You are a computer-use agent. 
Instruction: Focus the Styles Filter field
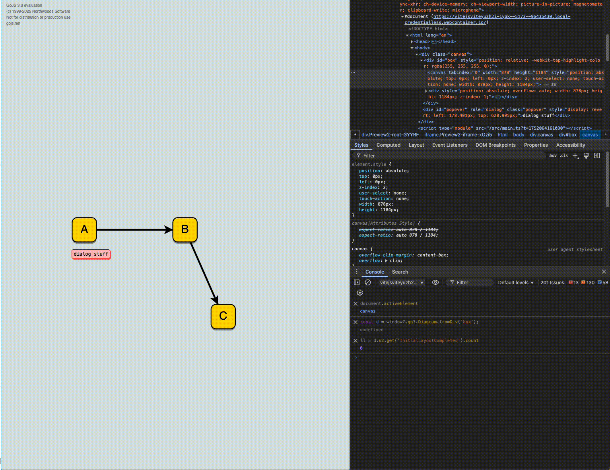(449, 156)
